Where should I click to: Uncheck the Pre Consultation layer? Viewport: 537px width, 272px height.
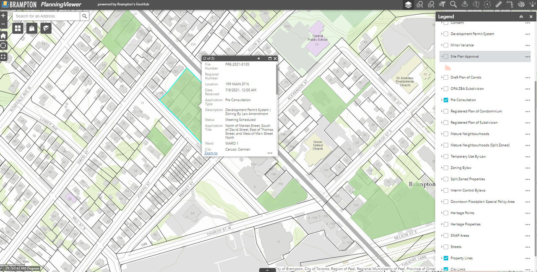point(446,100)
